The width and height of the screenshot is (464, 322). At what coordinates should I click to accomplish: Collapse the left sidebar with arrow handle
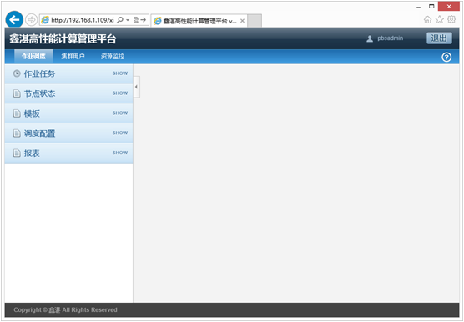[x=136, y=87]
